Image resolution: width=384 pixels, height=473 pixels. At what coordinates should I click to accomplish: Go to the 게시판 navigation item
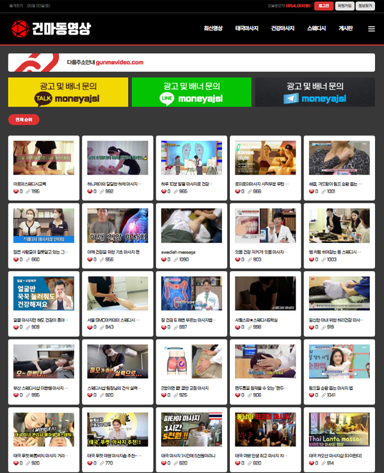click(x=346, y=28)
